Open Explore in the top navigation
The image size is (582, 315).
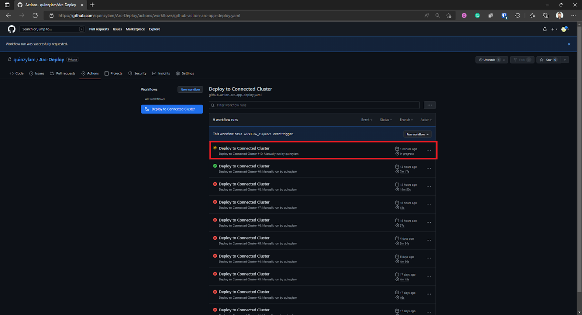[154, 29]
